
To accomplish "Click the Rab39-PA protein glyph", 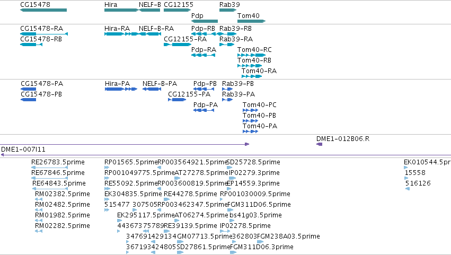I will (x=227, y=100).
